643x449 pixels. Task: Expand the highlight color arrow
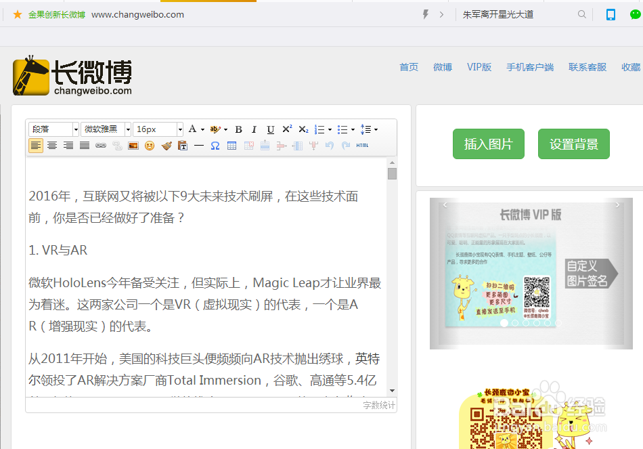pos(225,130)
